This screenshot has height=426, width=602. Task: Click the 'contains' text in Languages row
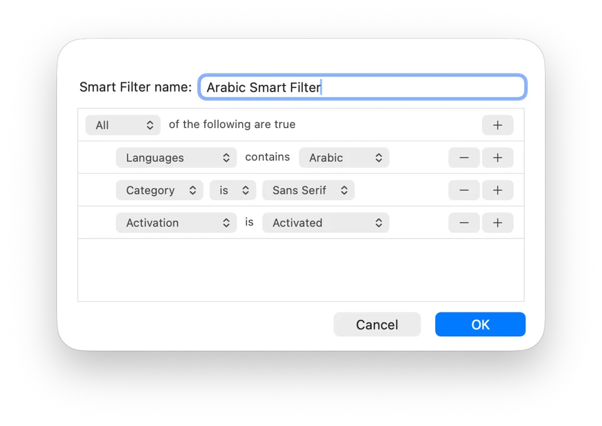tap(268, 157)
